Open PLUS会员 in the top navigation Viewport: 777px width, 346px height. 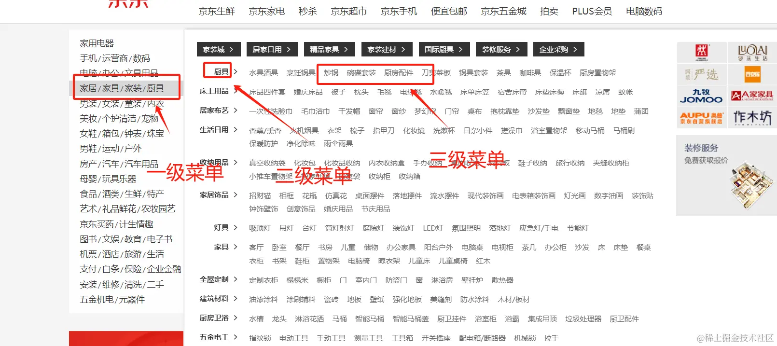(x=592, y=11)
